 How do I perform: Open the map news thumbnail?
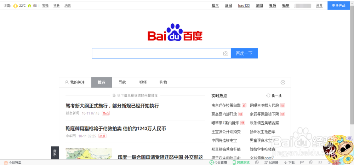[89, 154]
